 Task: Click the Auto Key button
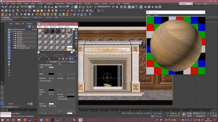pyautogui.click(x=189, y=113)
